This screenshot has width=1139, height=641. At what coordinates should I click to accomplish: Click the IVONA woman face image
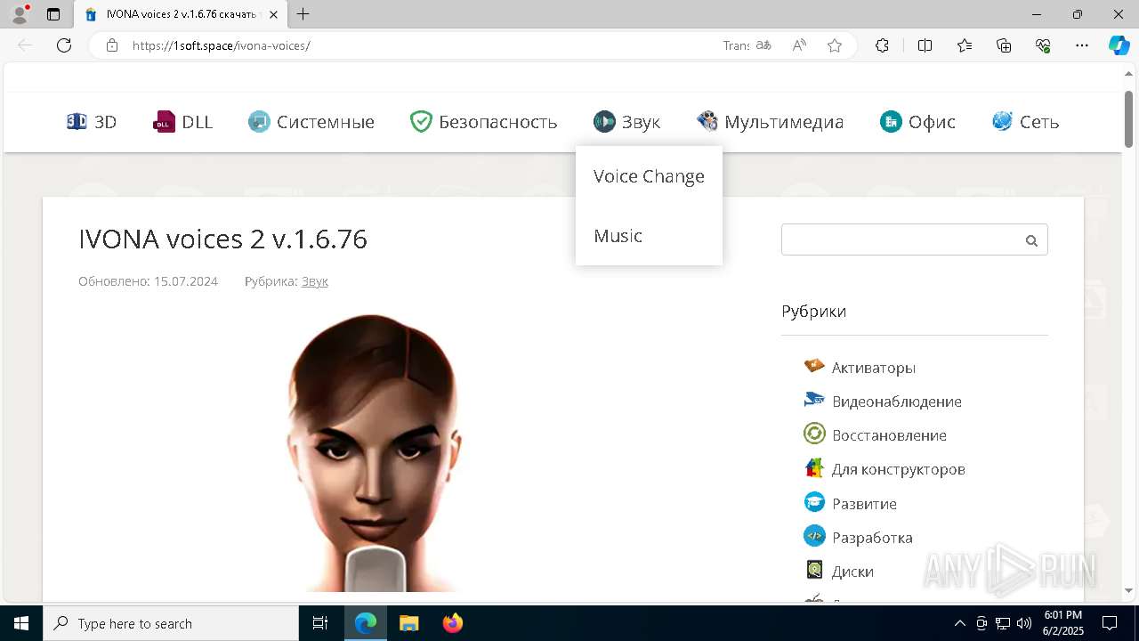375,452
